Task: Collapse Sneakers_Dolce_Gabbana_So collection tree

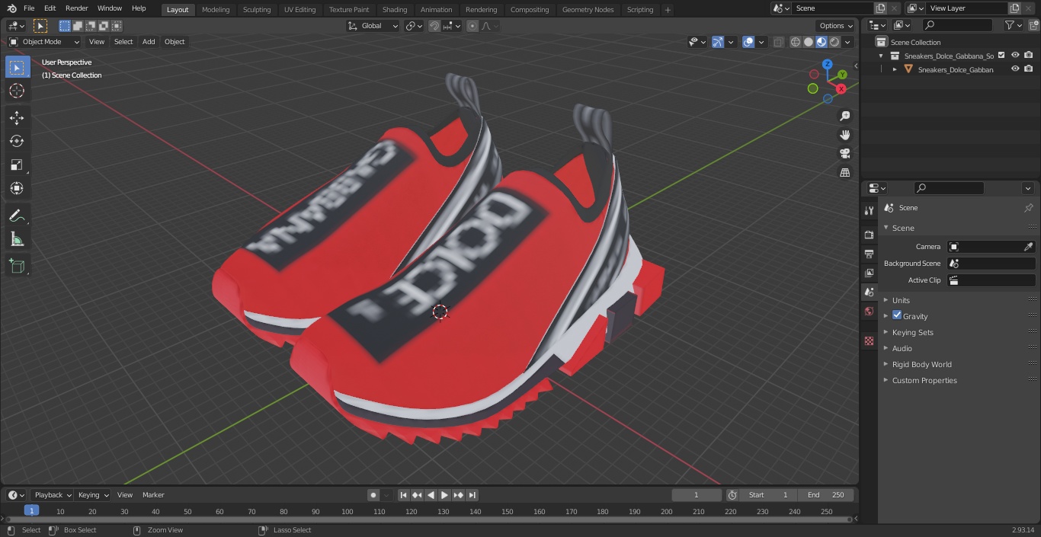Action: pyautogui.click(x=881, y=56)
